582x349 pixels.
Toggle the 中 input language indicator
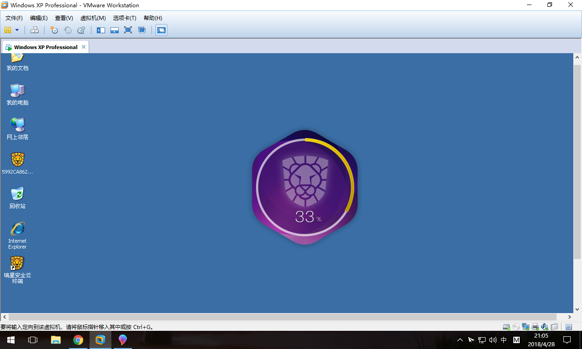(504, 340)
